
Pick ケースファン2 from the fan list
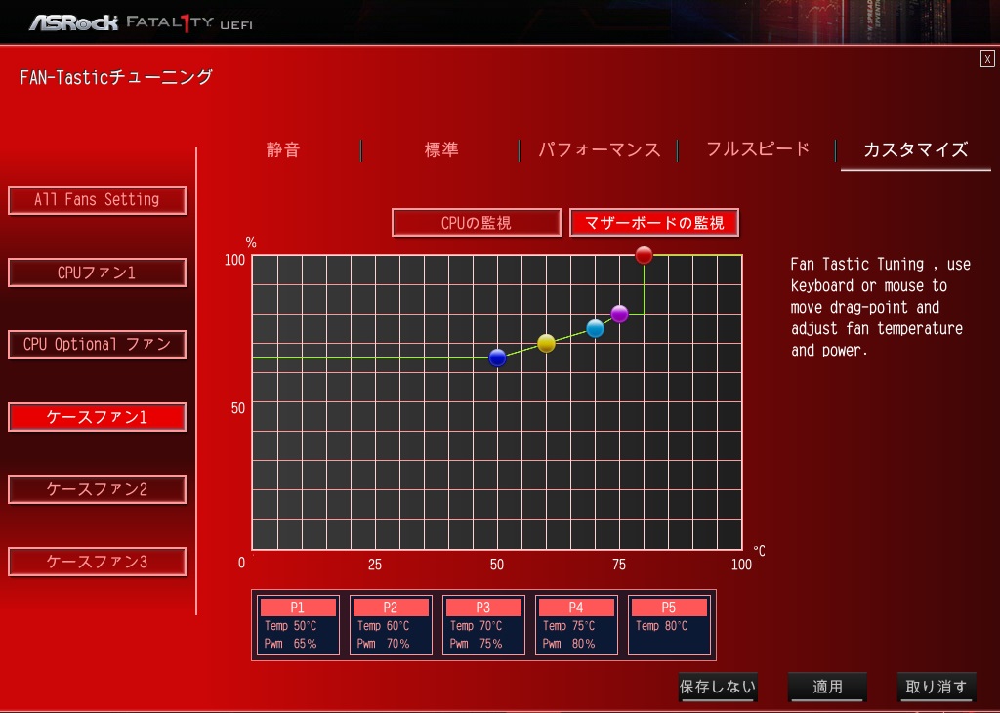point(97,489)
